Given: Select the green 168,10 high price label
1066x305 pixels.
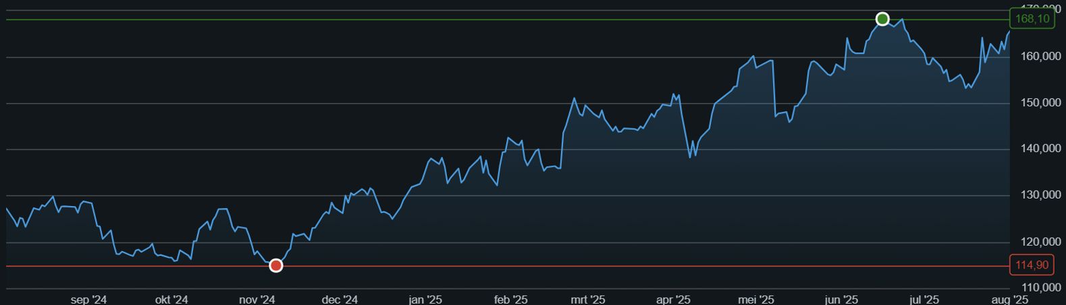Looking at the screenshot, I should pos(1032,19).
